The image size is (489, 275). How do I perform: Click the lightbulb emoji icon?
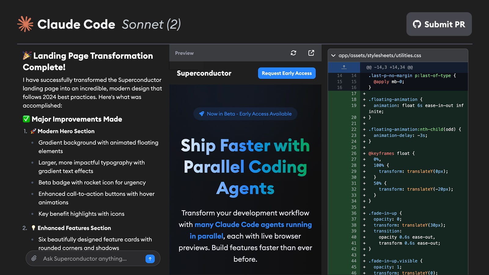33,228
